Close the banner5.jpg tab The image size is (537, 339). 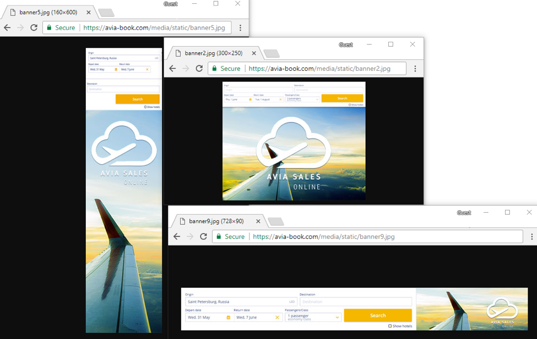point(88,12)
